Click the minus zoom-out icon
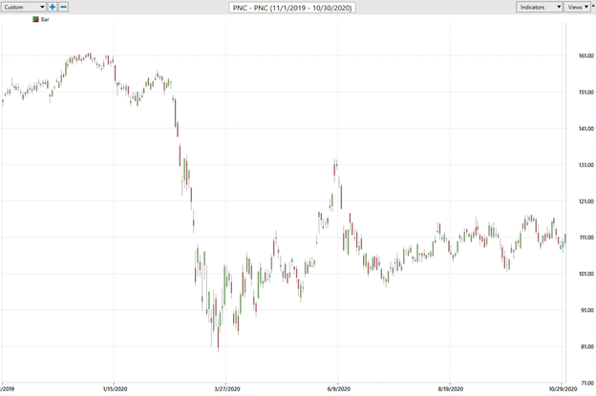 click(63, 7)
